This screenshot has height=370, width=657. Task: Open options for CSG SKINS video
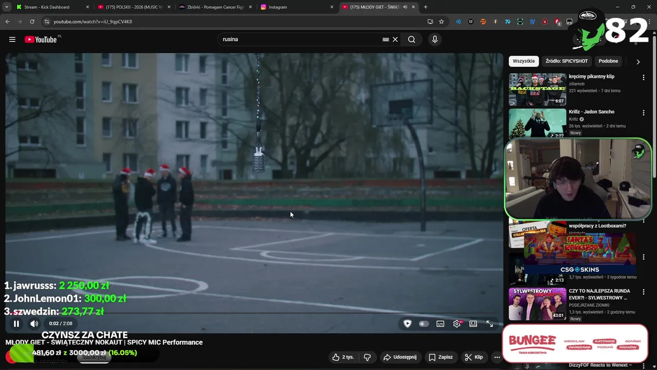pos(643,257)
